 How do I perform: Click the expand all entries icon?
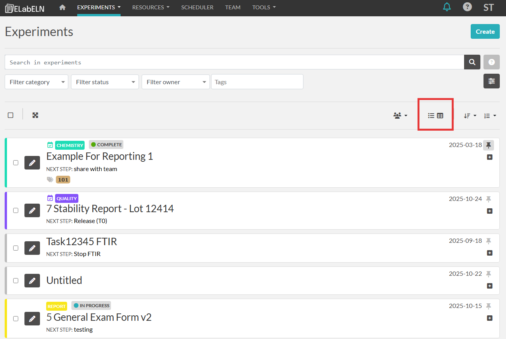35,115
